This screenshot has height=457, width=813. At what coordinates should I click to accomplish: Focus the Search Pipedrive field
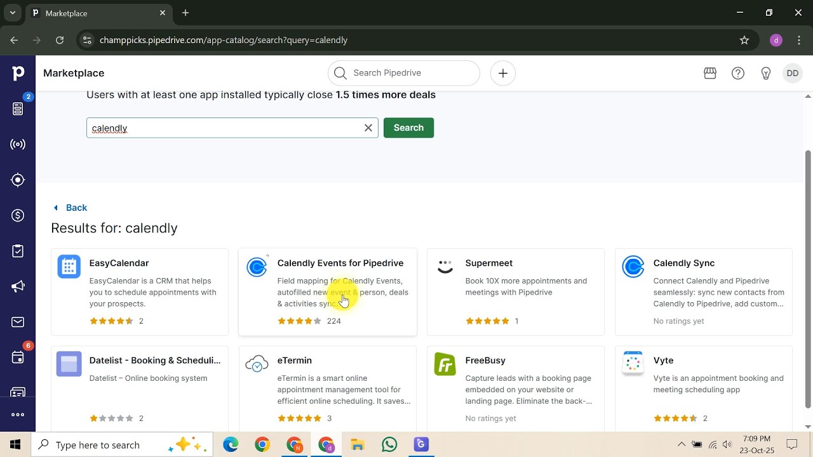click(x=404, y=73)
